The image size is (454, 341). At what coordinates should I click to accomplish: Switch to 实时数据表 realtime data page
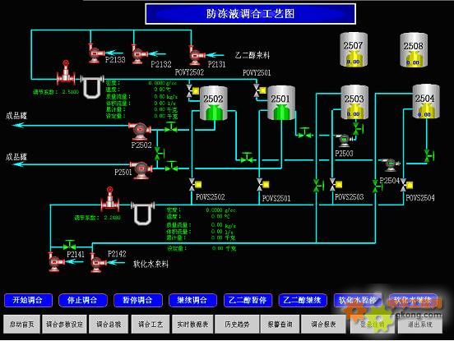(x=192, y=325)
